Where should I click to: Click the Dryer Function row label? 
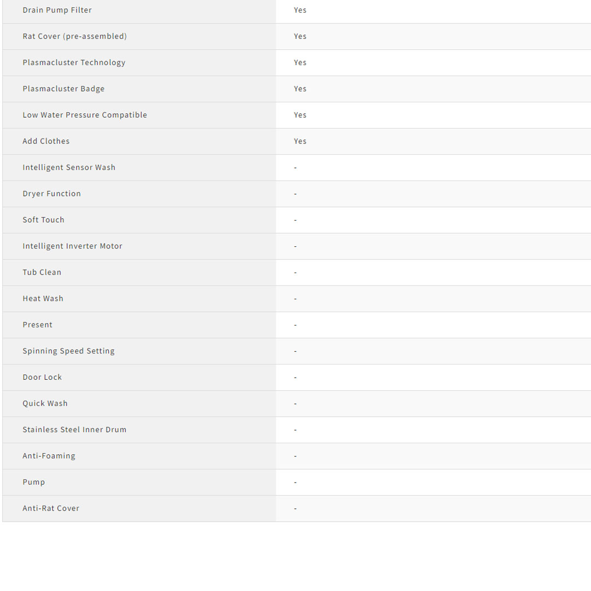tap(51, 194)
